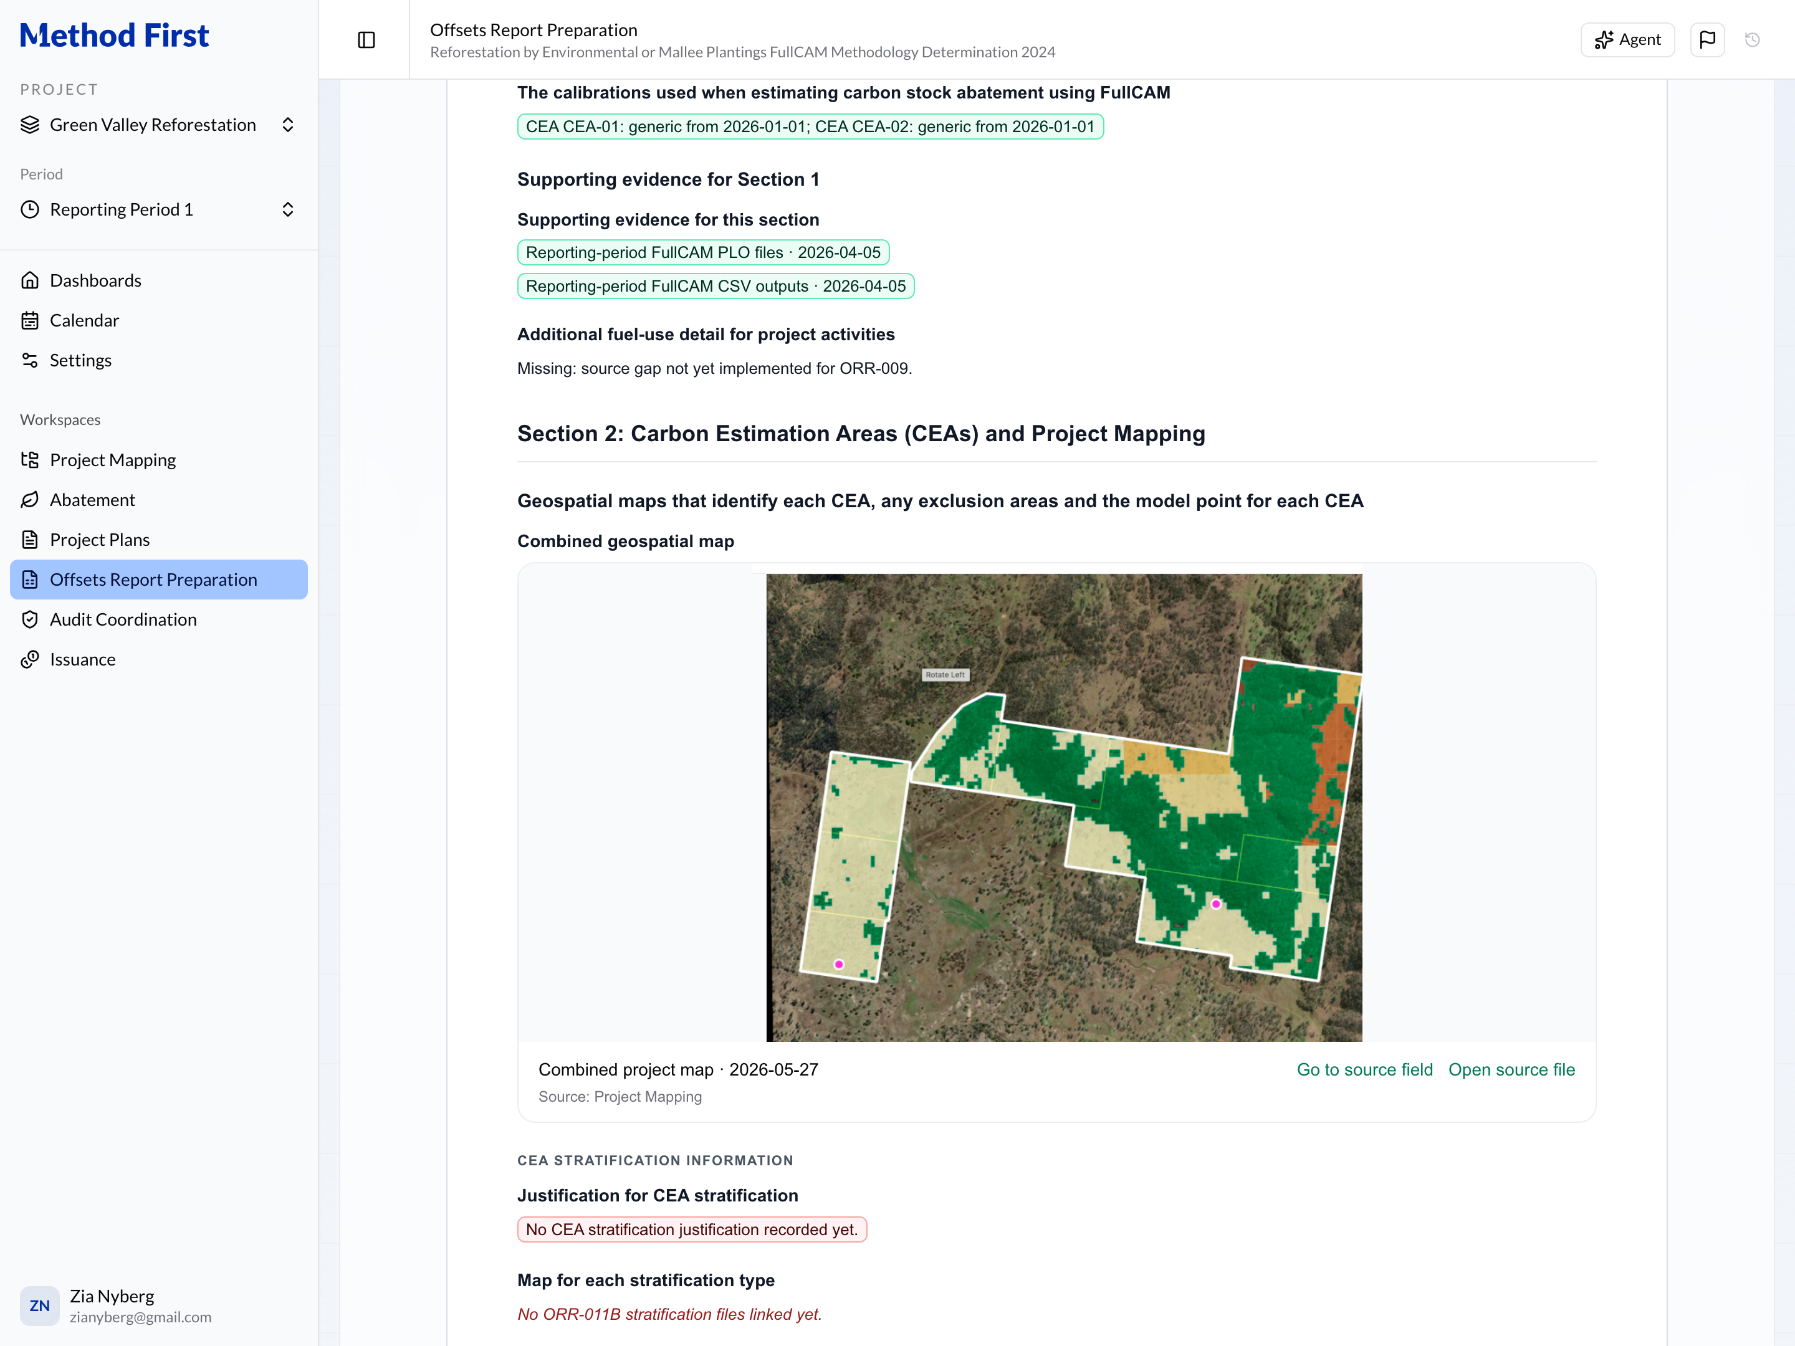Viewport: 1795px width, 1346px height.
Task: Click the zianyberg@gmail.com email text
Action: coord(140,1317)
